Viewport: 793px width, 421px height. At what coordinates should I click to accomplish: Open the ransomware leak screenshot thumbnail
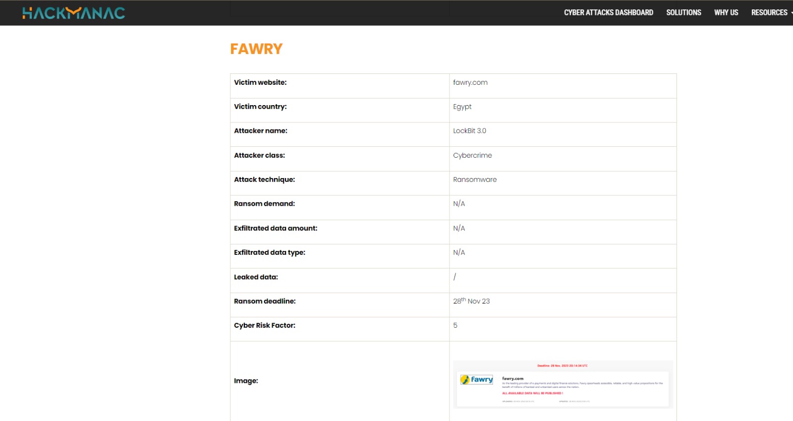point(563,384)
